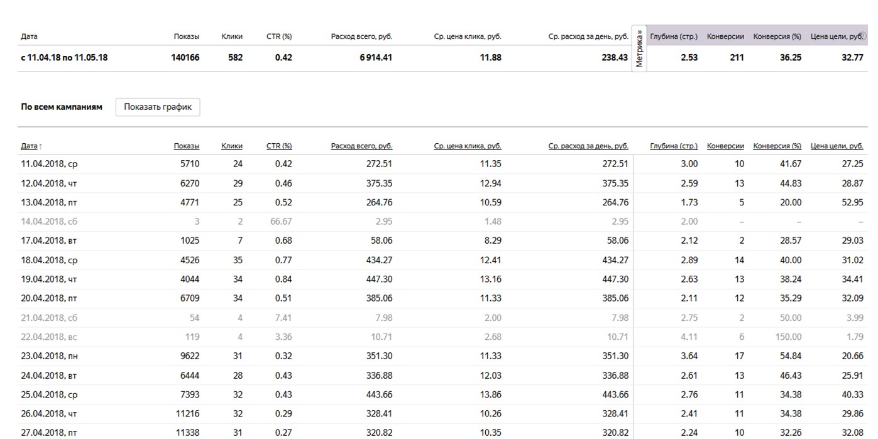
Task: Click the 23.04.2018, пн date cell
Action: point(49,356)
